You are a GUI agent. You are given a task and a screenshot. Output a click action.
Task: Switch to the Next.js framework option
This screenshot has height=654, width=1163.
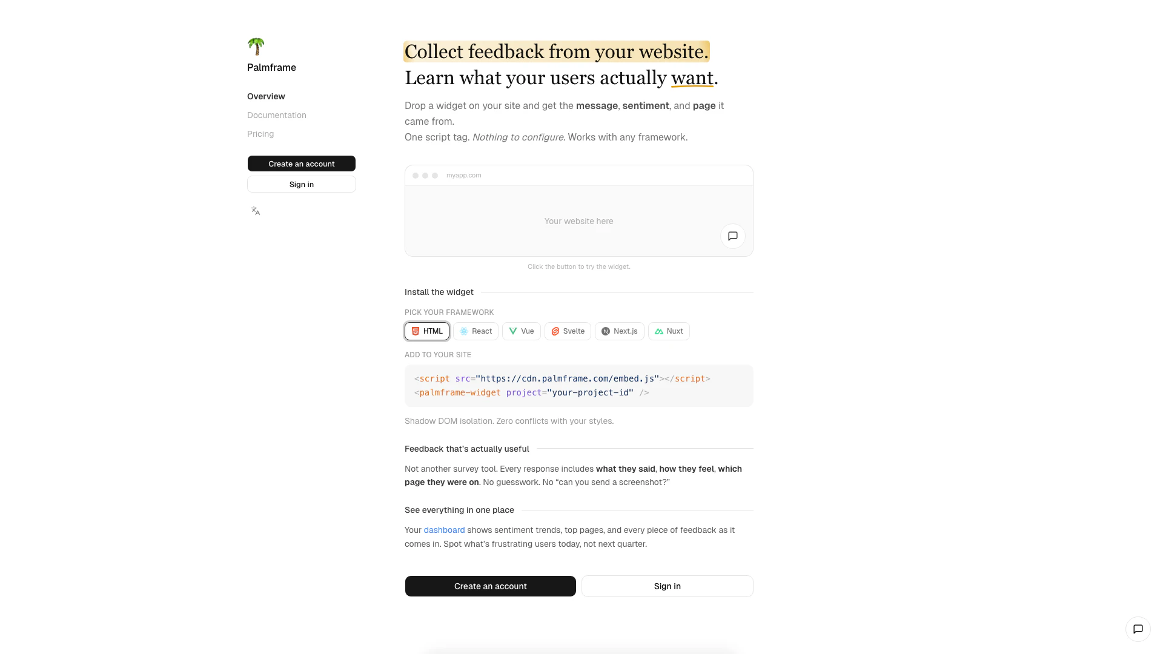coord(619,331)
